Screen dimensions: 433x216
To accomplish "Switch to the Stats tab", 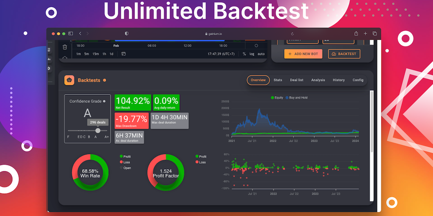I will pos(278,80).
